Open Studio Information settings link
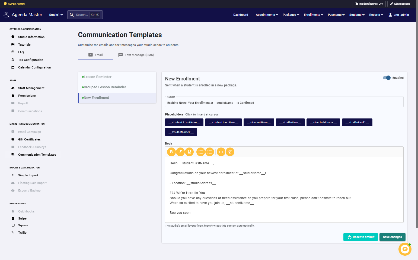Image resolution: width=418 pixels, height=260 pixels. (x=31, y=37)
